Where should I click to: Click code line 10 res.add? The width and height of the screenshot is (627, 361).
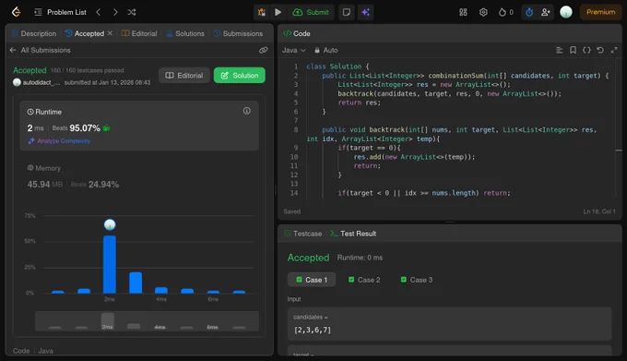414,157
